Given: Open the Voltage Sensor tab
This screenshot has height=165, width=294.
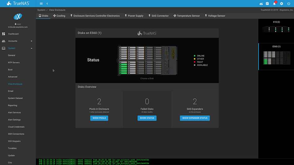Looking at the screenshot, I should click(x=215, y=16).
